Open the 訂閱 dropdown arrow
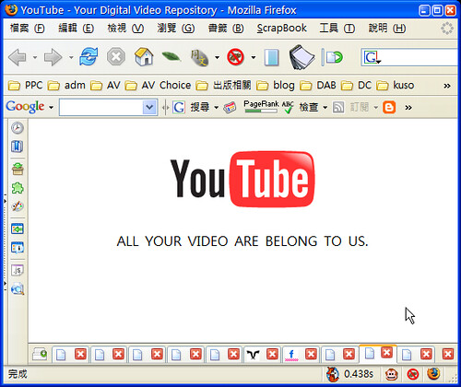The image size is (461, 387). pos(375,108)
